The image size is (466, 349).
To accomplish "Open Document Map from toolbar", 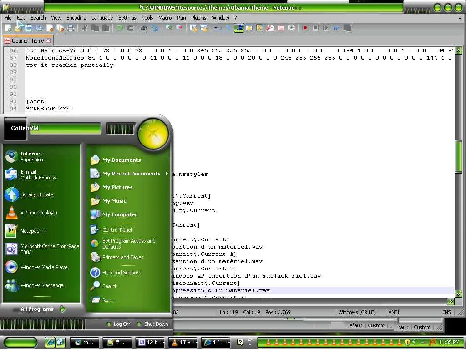I will coord(259,28).
